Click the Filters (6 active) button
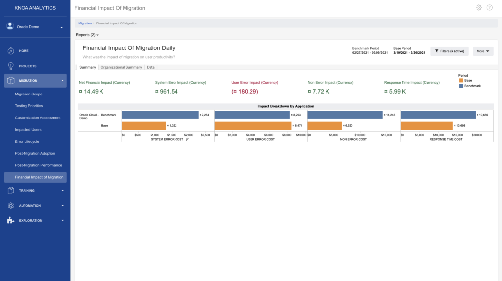 click(450, 51)
